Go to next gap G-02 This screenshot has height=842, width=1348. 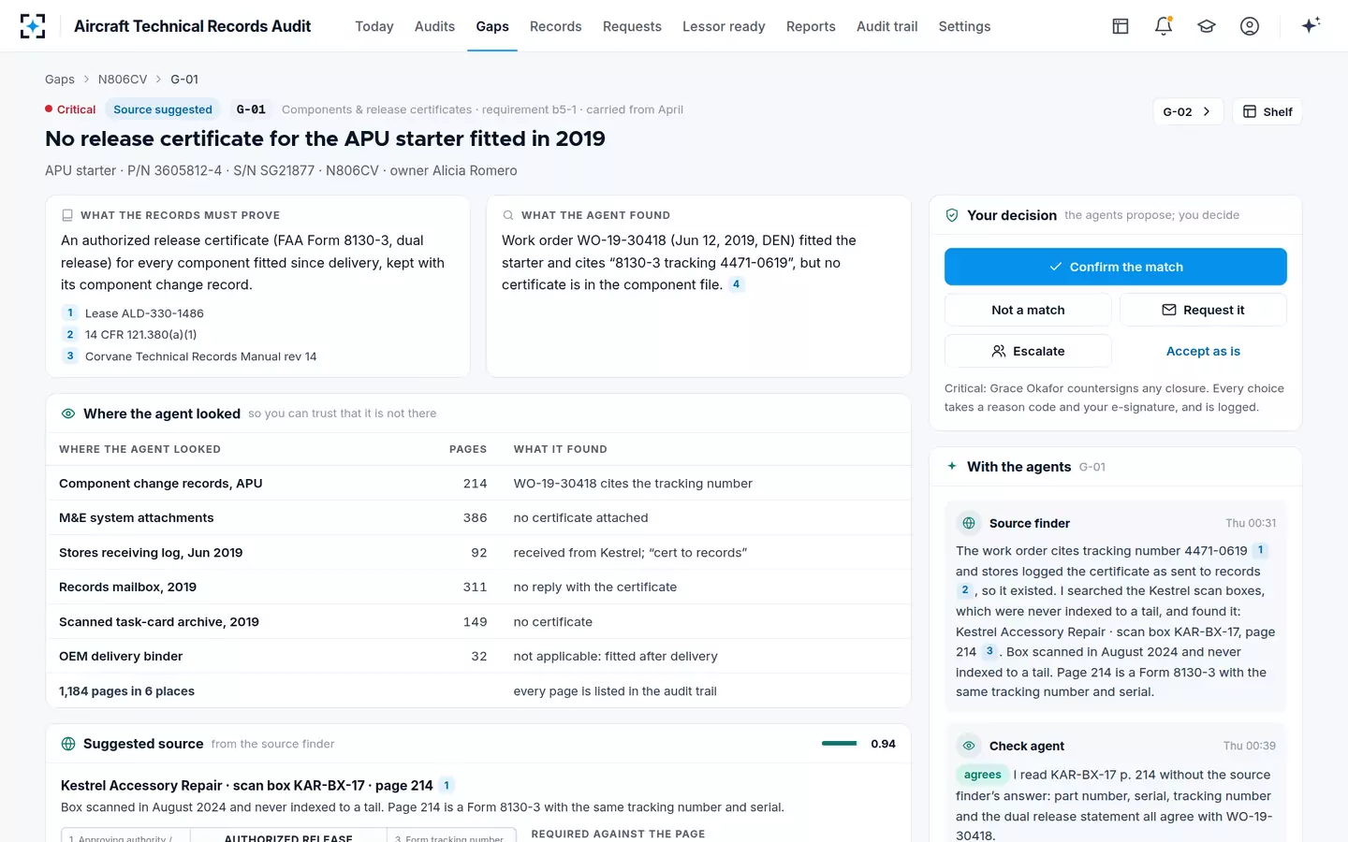tap(1187, 112)
